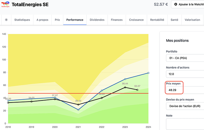Click the Prix moyen input field

(185, 90)
